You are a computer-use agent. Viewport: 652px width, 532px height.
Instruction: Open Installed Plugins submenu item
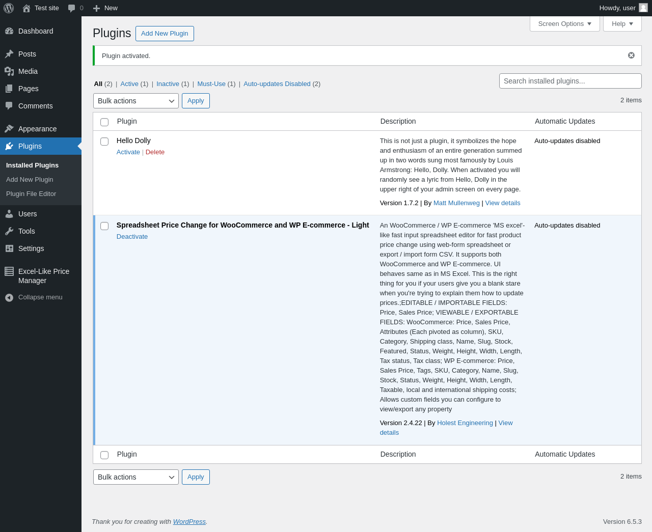click(32, 165)
